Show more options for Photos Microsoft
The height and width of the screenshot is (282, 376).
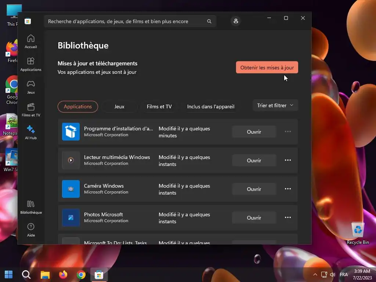click(288, 217)
